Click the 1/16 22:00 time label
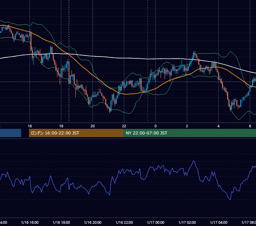Viewport: 256px width, 226px height. (124, 222)
